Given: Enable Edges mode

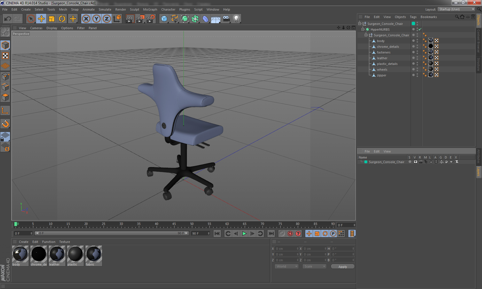Looking at the screenshot, I should click(5, 87).
